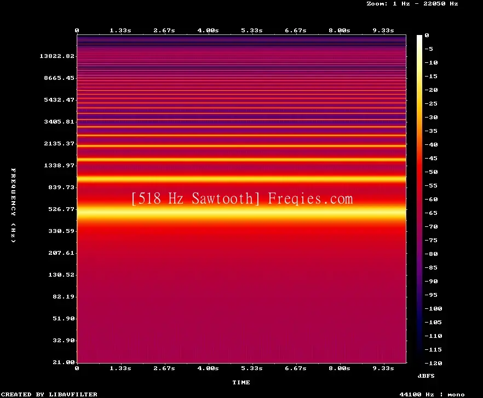
Task: Click the 526.77 frequency label
Action: click(61, 209)
